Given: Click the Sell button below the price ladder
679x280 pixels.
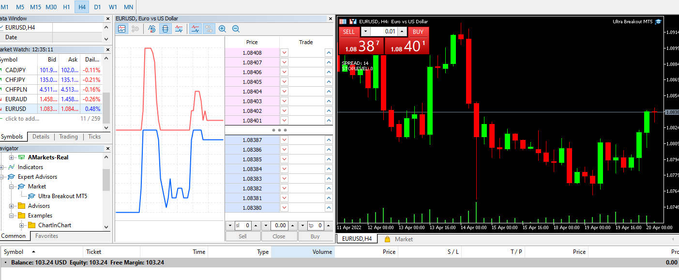Looking at the screenshot, I should point(243,236).
